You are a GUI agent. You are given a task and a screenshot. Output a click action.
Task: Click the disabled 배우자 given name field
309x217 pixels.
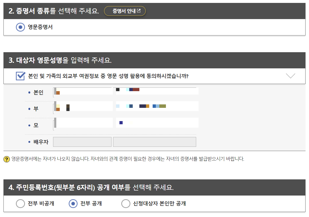tap(154, 142)
